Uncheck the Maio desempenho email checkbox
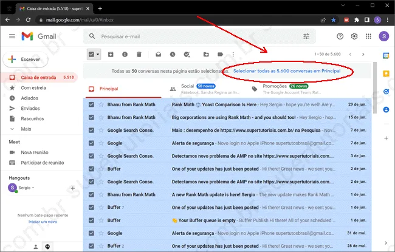 point(91,130)
